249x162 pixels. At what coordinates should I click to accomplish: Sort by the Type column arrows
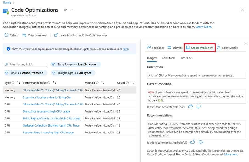coord(19,83)
